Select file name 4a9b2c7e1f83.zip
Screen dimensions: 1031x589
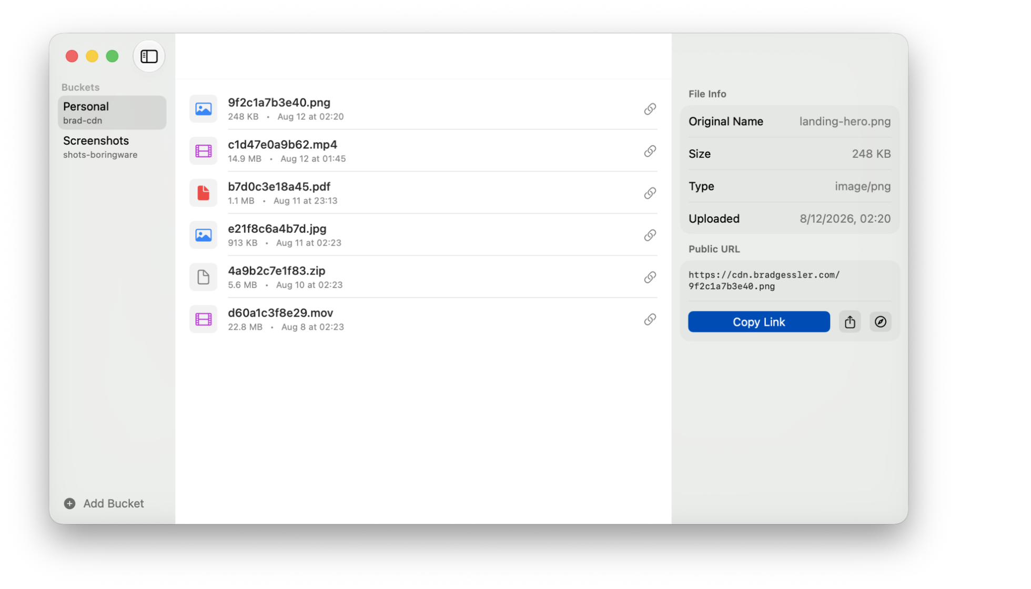[x=276, y=271]
